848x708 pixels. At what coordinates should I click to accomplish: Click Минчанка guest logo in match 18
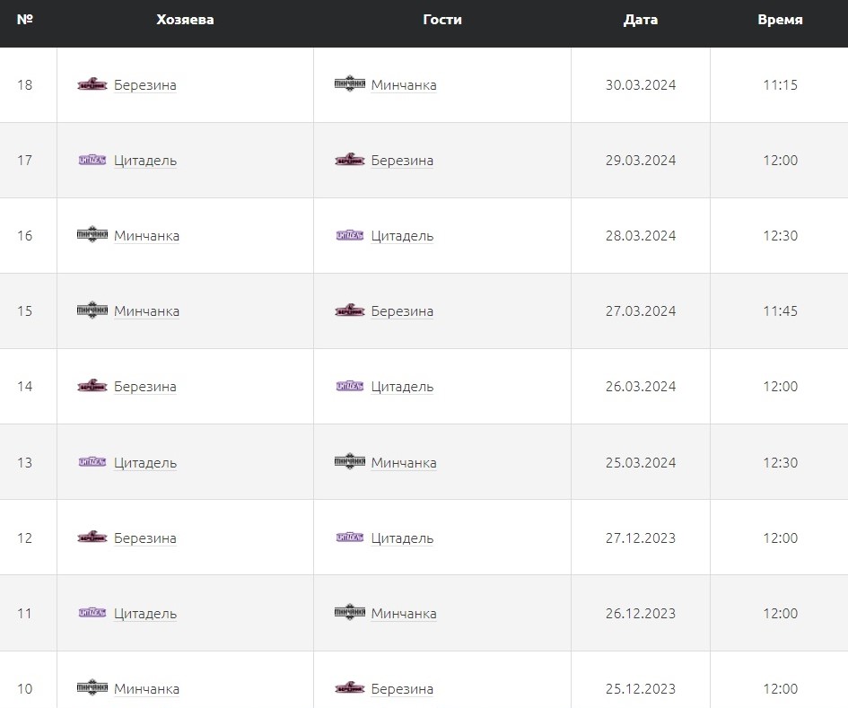pyautogui.click(x=349, y=84)
